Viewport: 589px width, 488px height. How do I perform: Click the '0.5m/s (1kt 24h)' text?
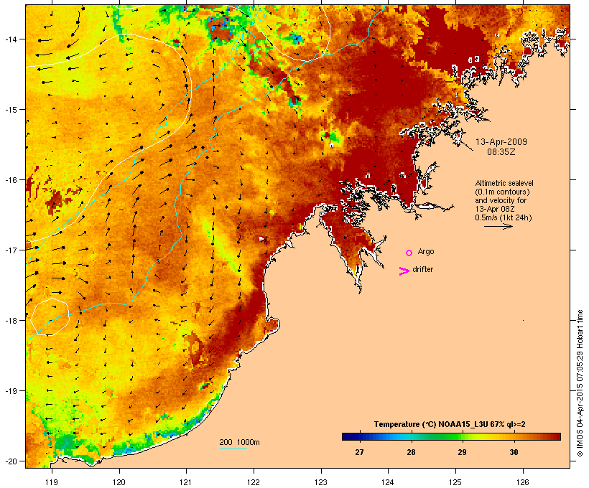pos(504,217)
